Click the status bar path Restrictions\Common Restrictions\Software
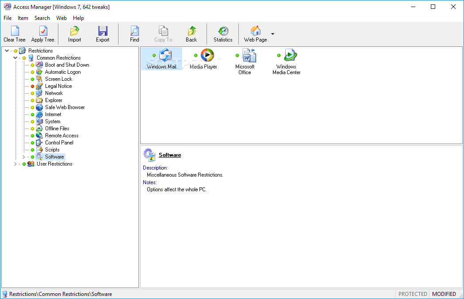 (x=60, y=294)
